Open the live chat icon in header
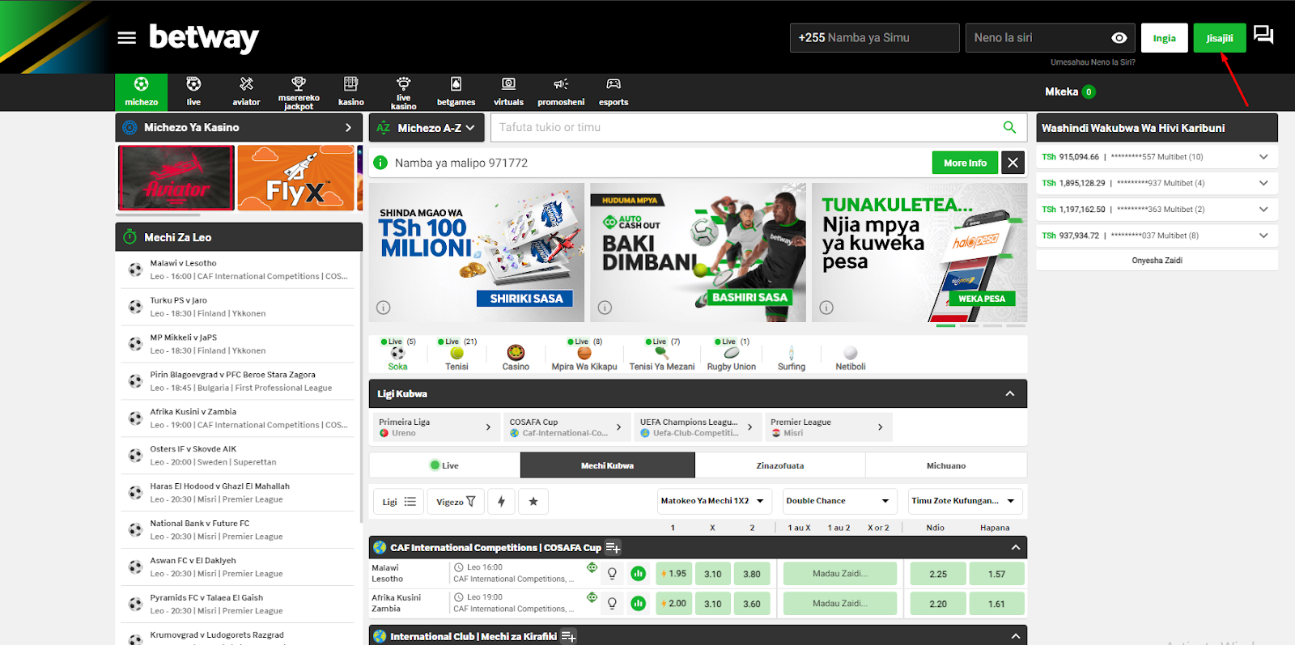This screenshot has width=1295, height=645. pos(1263,35)
